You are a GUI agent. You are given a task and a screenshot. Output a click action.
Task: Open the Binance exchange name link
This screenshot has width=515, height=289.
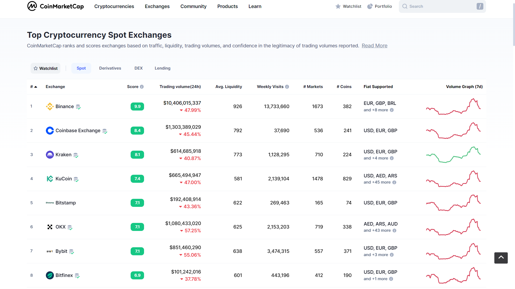click(x=65, y=107)
